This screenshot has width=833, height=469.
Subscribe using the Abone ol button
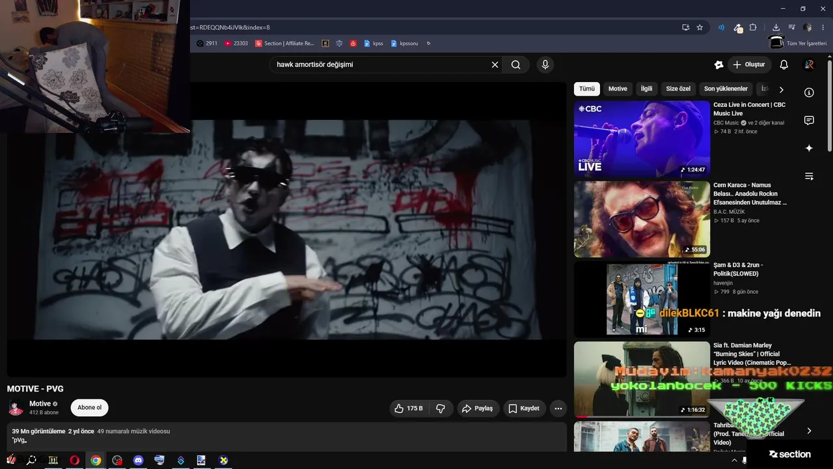pyautogui.click(x=90, y=408)
